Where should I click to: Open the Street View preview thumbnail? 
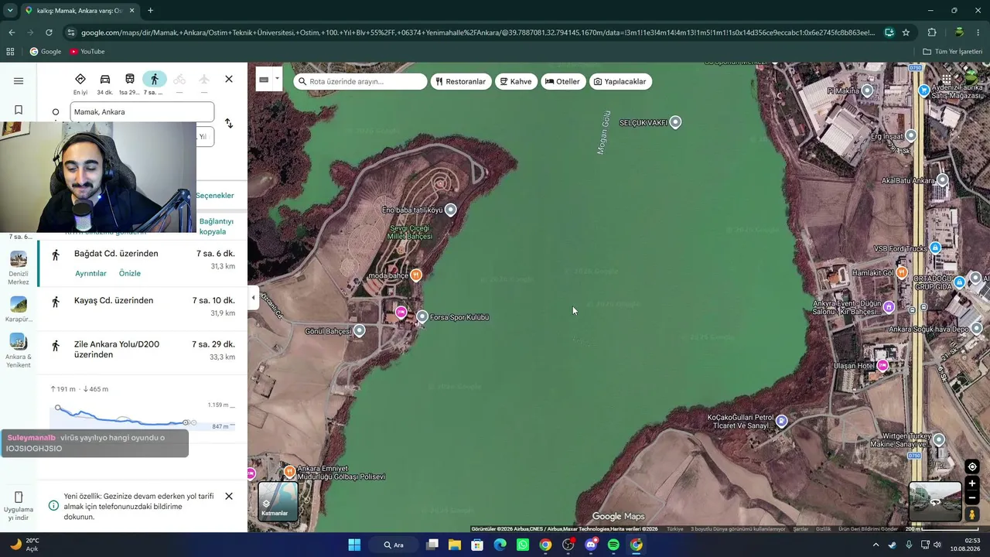[935, 501]
